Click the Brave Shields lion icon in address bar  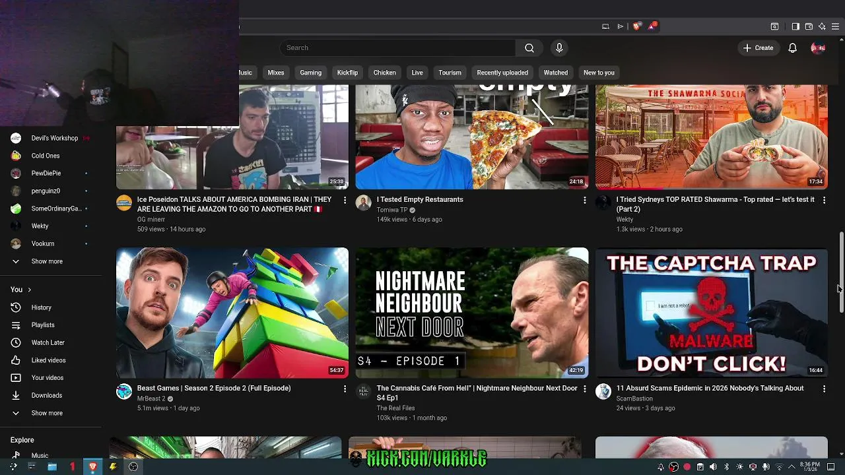tap(636, 26)
